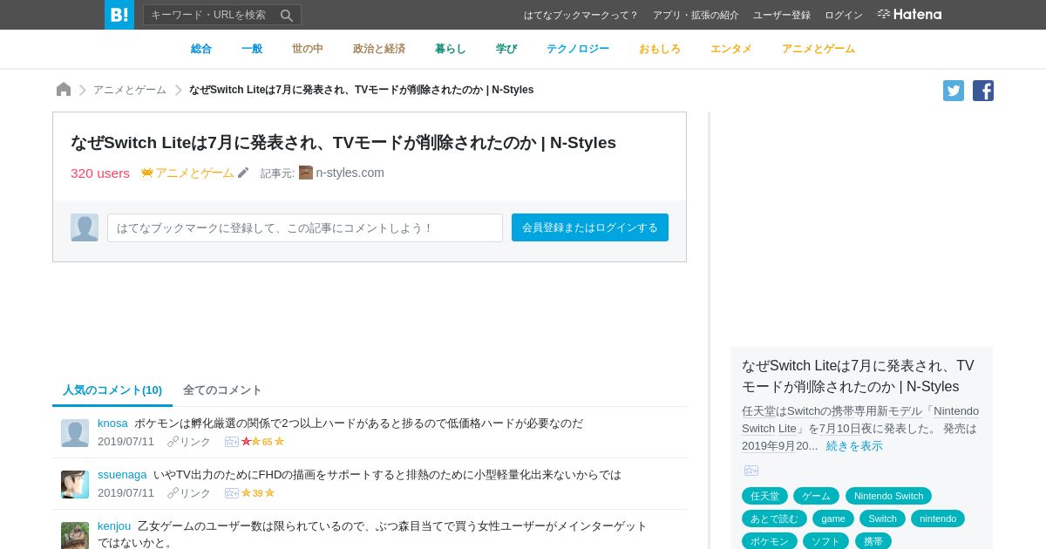
Task: Open the main article title link
Action: click(x=343, y=142)
